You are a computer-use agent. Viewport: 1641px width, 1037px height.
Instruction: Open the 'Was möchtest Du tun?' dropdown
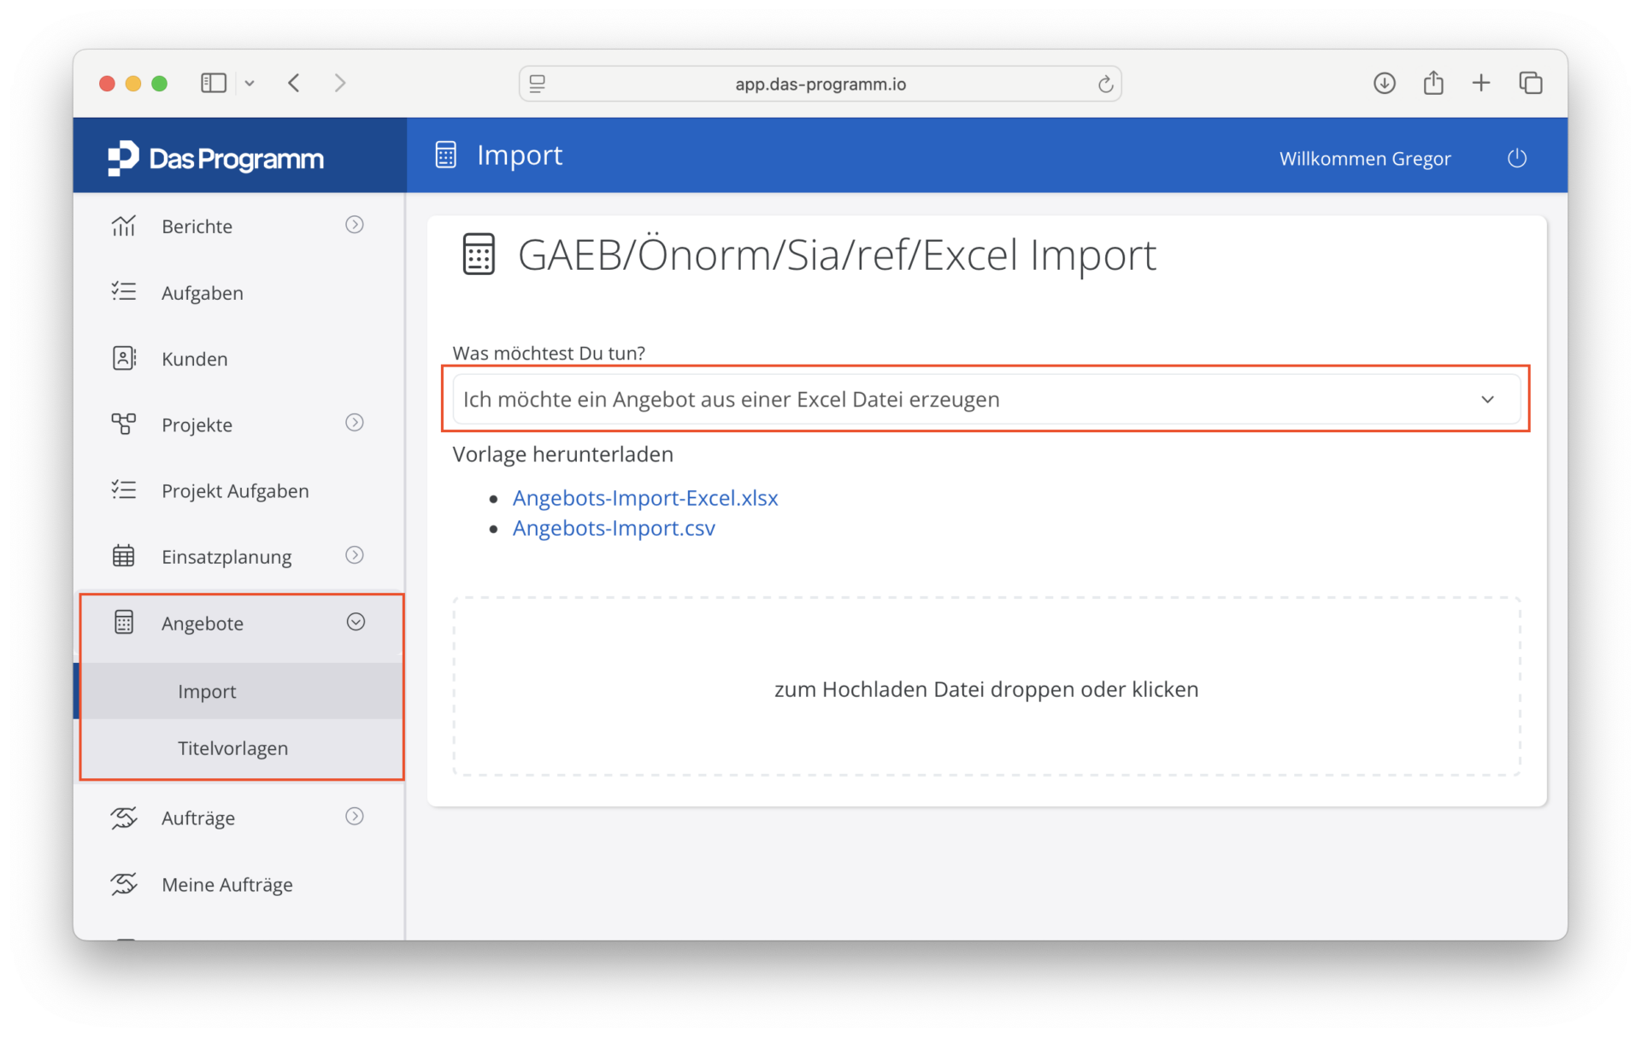coord(985,399)
